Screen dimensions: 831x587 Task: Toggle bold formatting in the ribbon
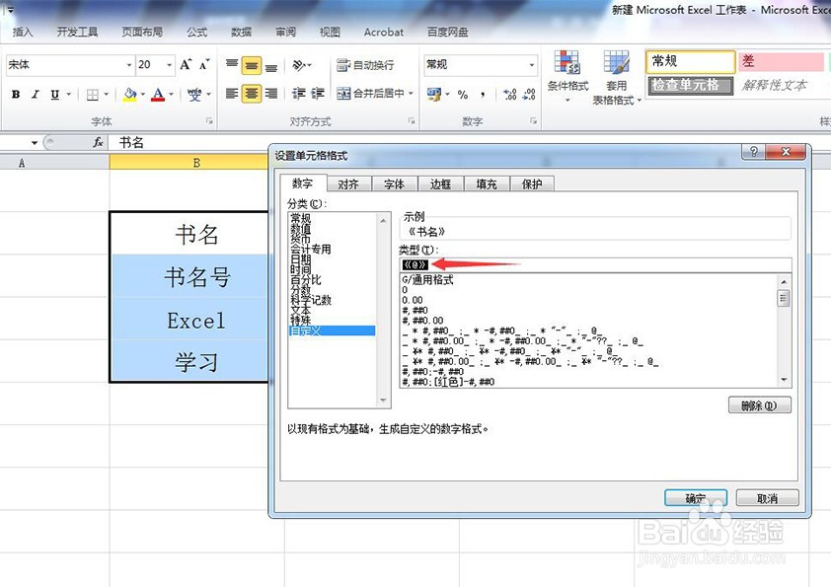tap(16, 95)
